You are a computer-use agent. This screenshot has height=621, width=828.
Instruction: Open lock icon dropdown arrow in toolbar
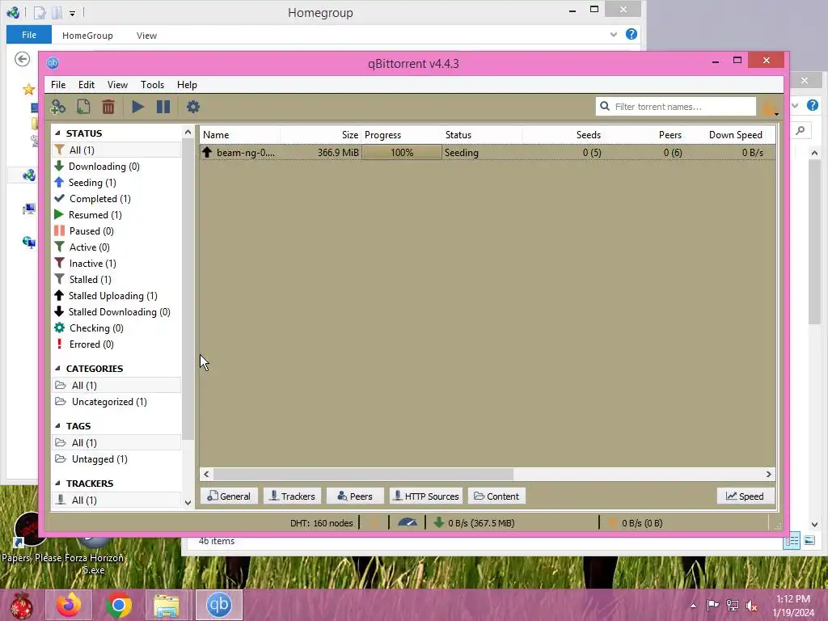pos(776,113)
